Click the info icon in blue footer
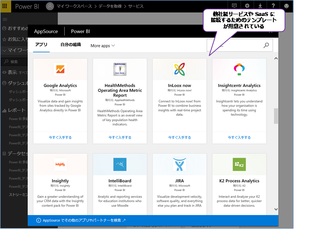The image size is (336, 229). tap(39, 220)
